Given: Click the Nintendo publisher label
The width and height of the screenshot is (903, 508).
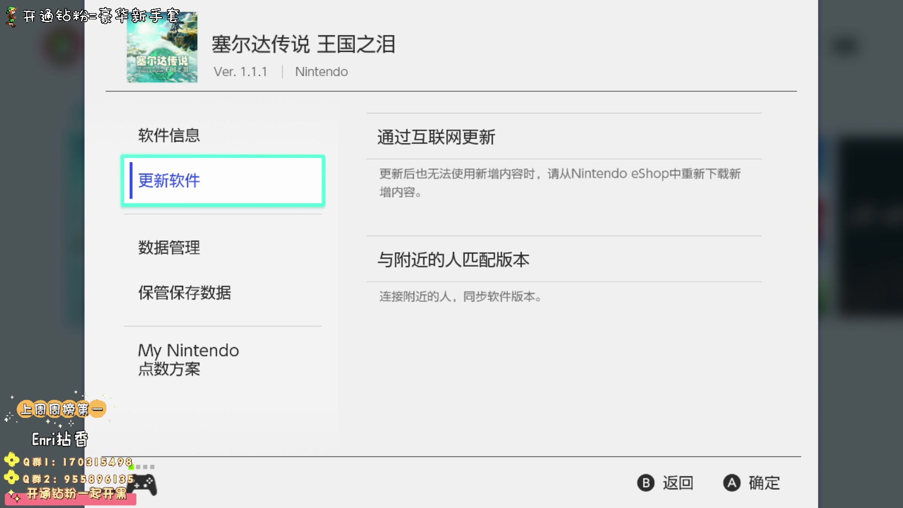Looking at the screenshot, I should tap(321, 72).
